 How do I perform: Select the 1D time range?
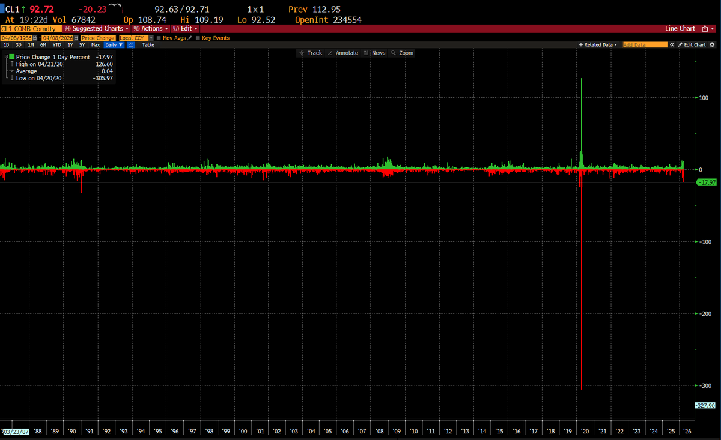7,45
